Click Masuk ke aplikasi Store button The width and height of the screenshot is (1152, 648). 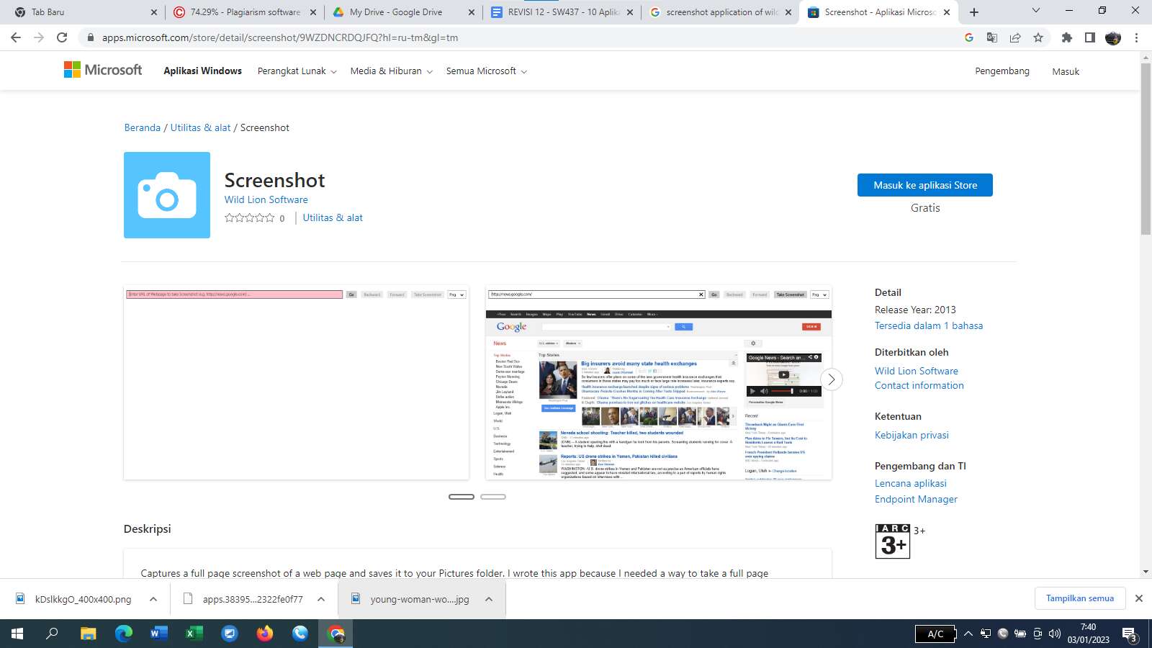(925, 185)
